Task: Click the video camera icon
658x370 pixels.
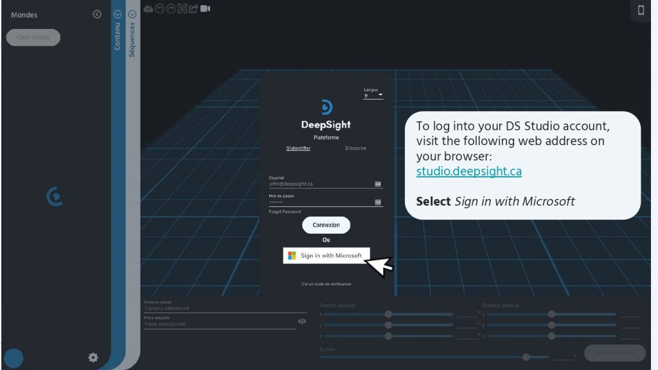Action: pyautogui.click(x=205, y=9)
